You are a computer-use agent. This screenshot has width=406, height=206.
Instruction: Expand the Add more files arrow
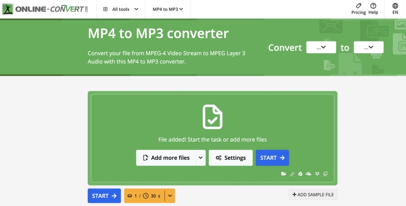[200, 158]
